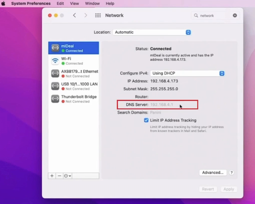Open the help question mark button
Image resolution: width=255 pixels, height=204 pixels.
pyautogui.click(x=232, y=173)
